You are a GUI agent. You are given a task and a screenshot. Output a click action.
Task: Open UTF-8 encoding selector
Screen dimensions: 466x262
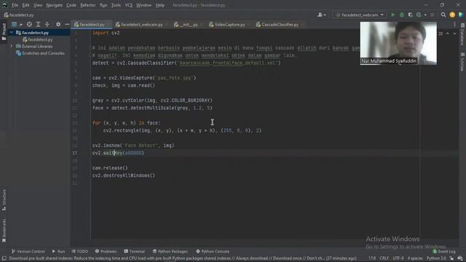coord(398,258)
